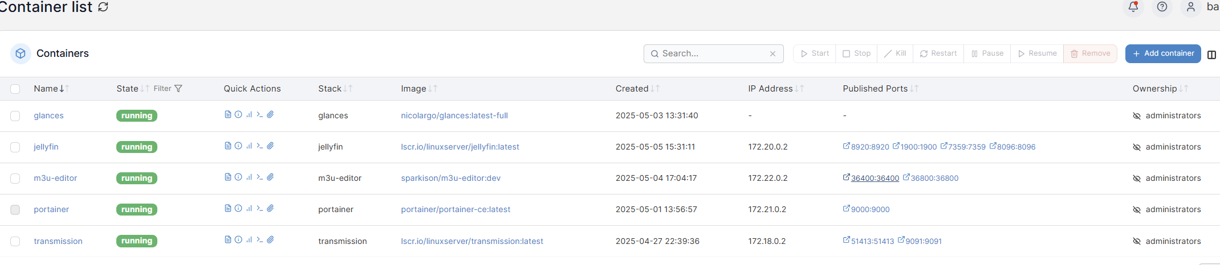Open sparkison/m3u-editor:dev image link
This screenshot has width=1220, height=265.
click(x=451, y=178)
